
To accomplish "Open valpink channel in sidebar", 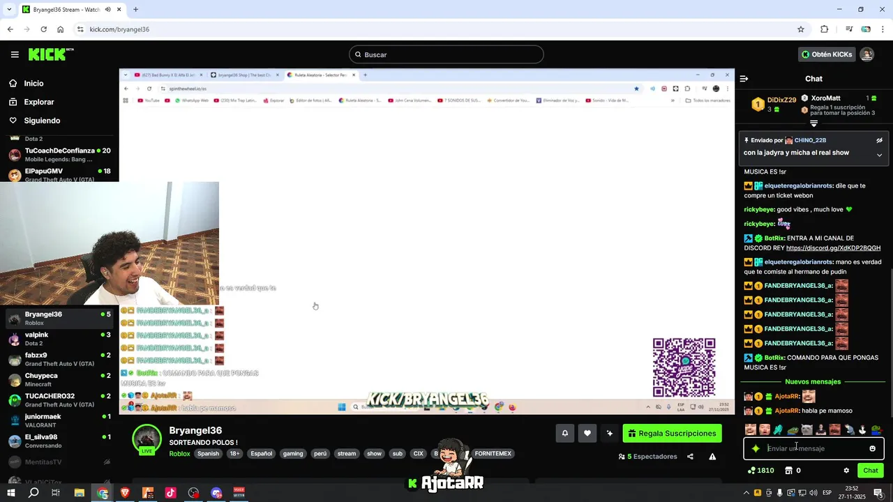I will (59, 339).
